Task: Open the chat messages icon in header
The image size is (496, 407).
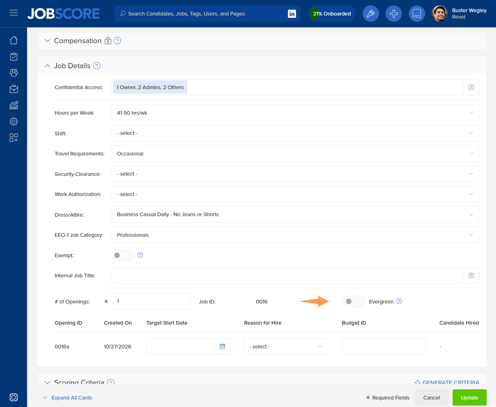Action: click(417, 14)
